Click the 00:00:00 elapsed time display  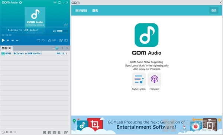pos(7,35)
